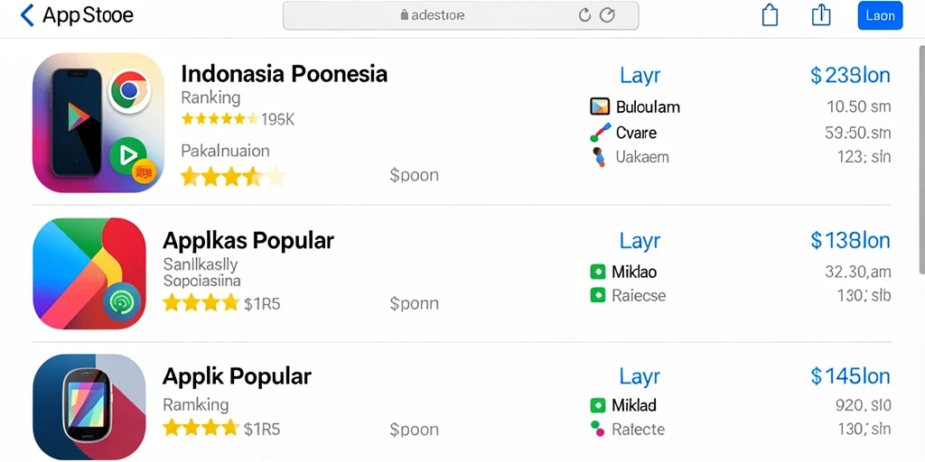Tap the share icon in top toolbar
Viewport: 925px width, 462px height.
point(821,15)
